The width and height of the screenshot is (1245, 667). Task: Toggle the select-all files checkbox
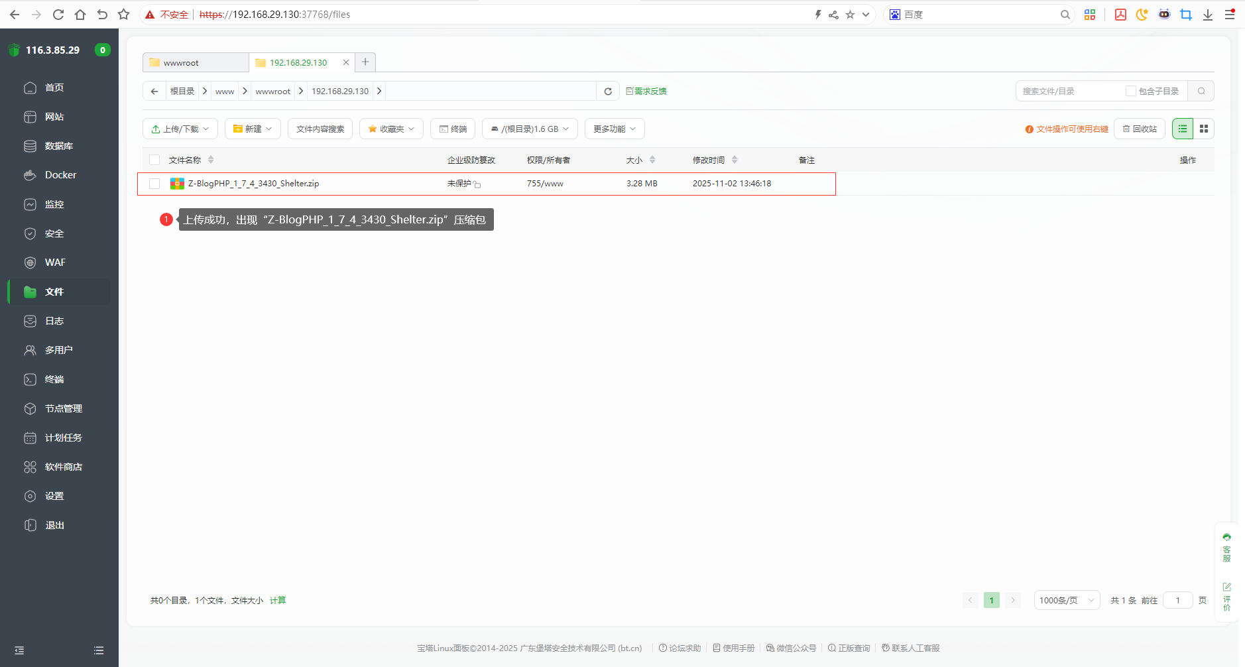click(154, 160)
